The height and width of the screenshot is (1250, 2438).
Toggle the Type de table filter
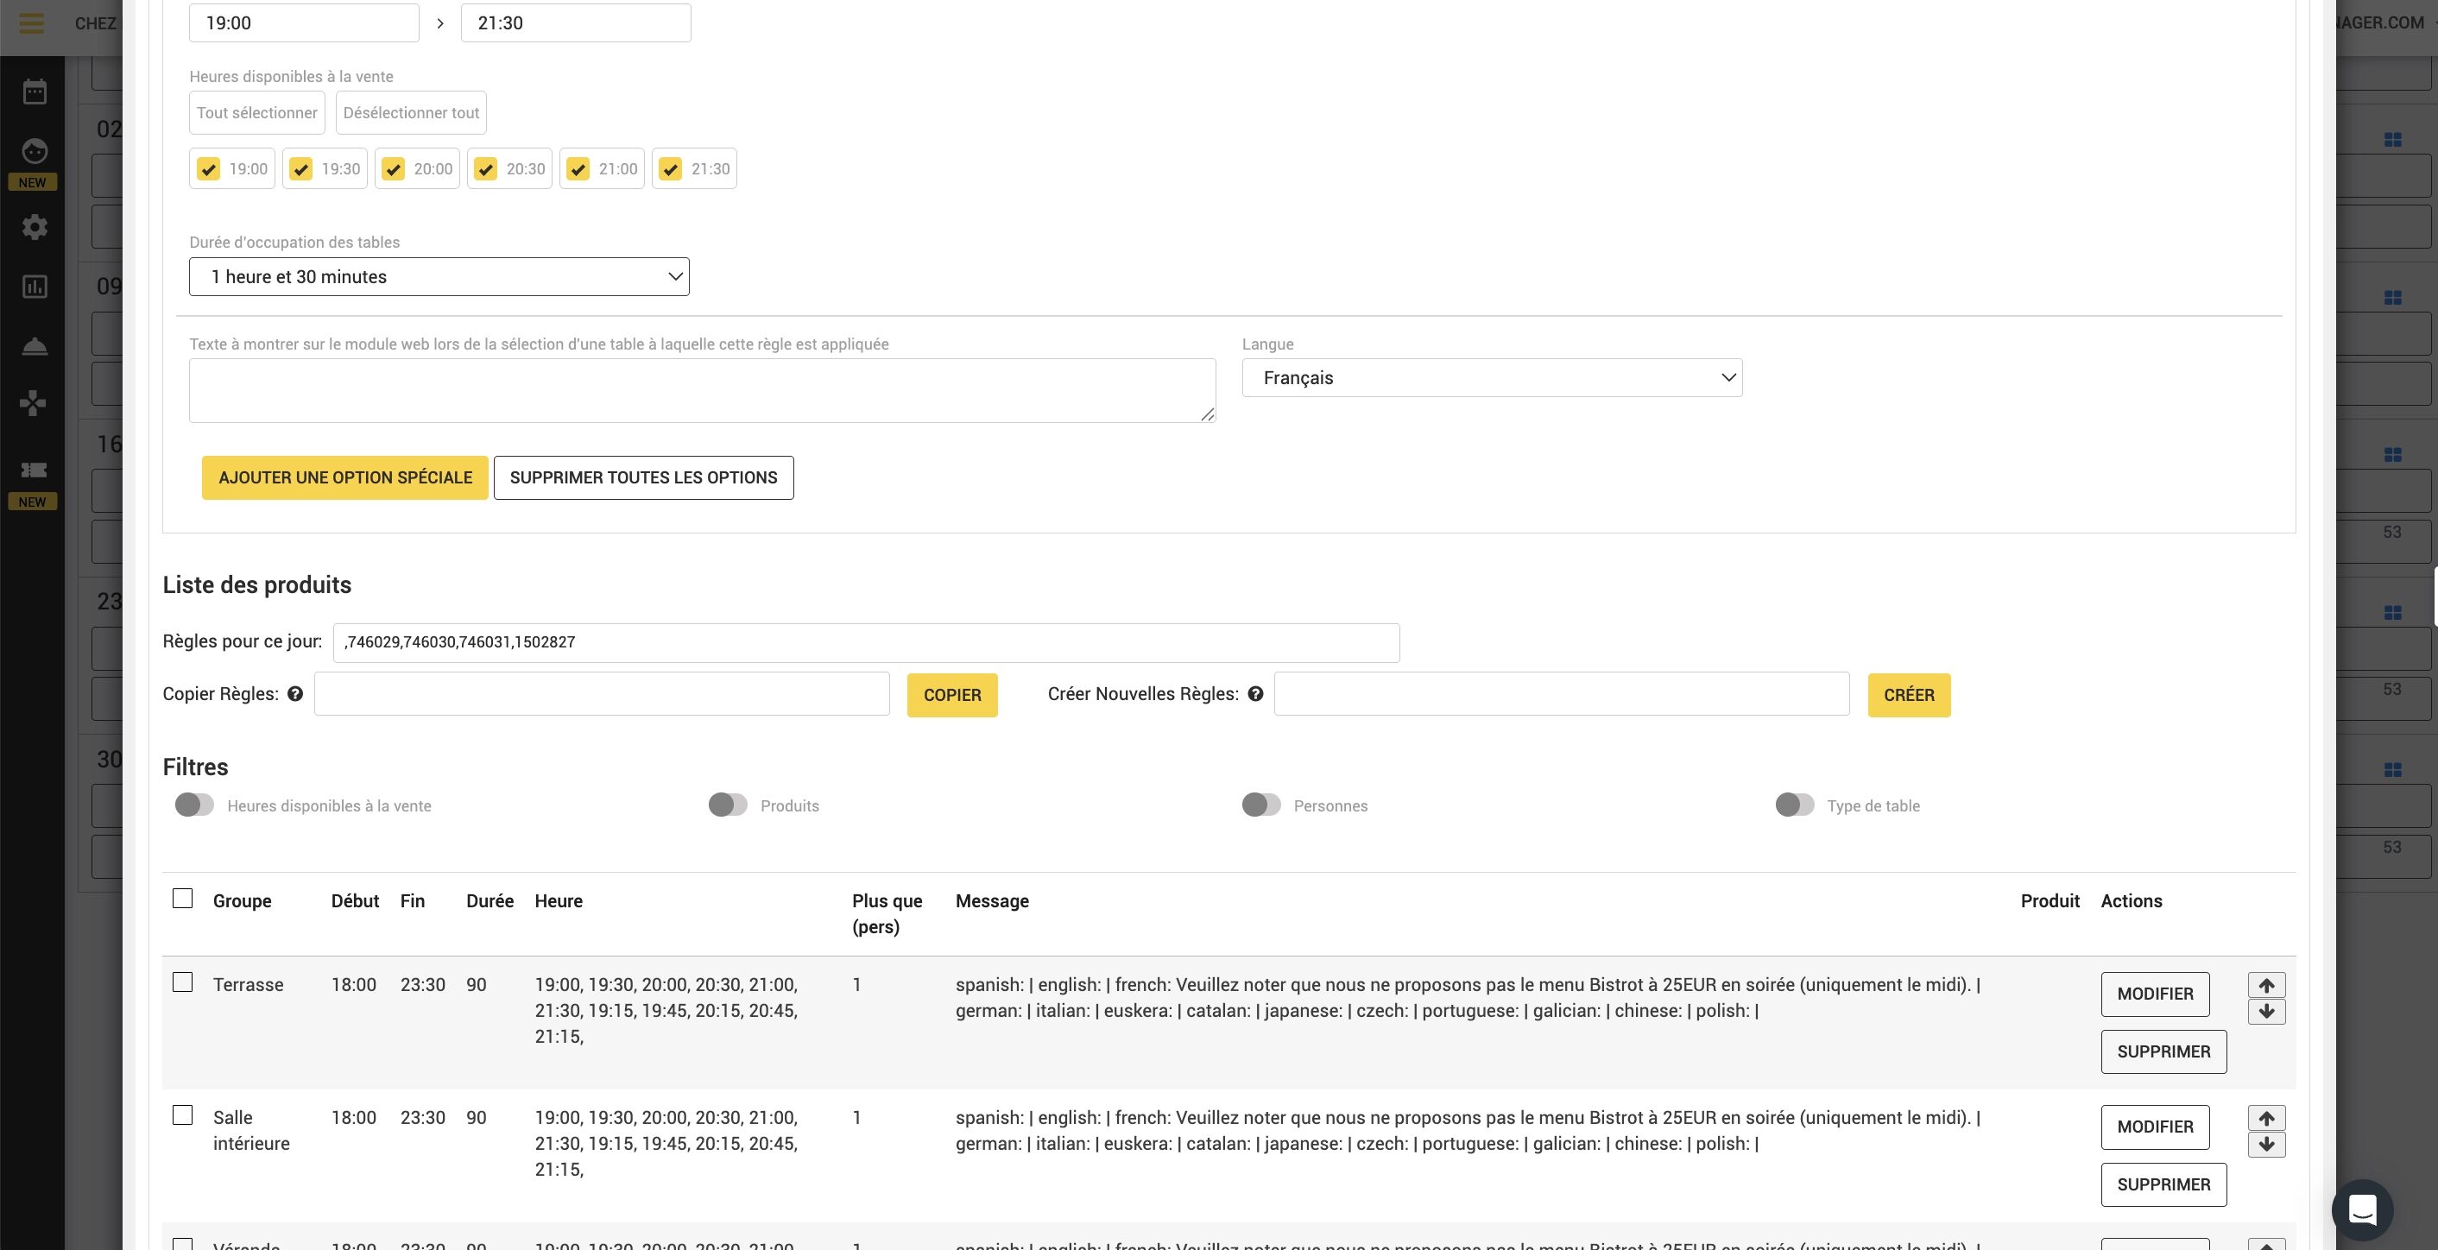1795,805
